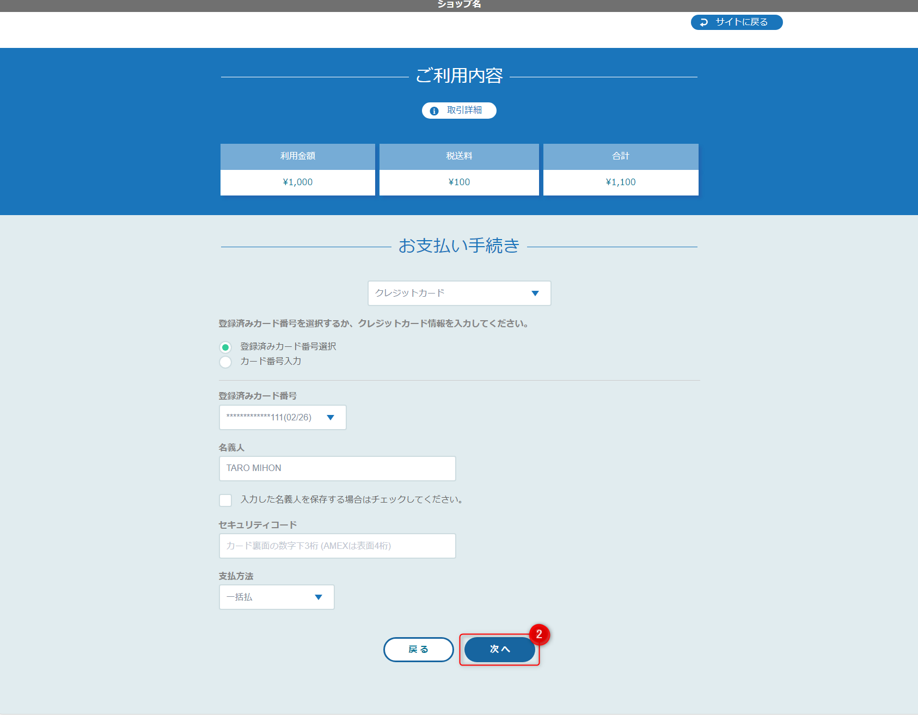Click the triangle icon on payment method selector
Image resolution: width=918 pixels, height=715 pixels.
535,293
